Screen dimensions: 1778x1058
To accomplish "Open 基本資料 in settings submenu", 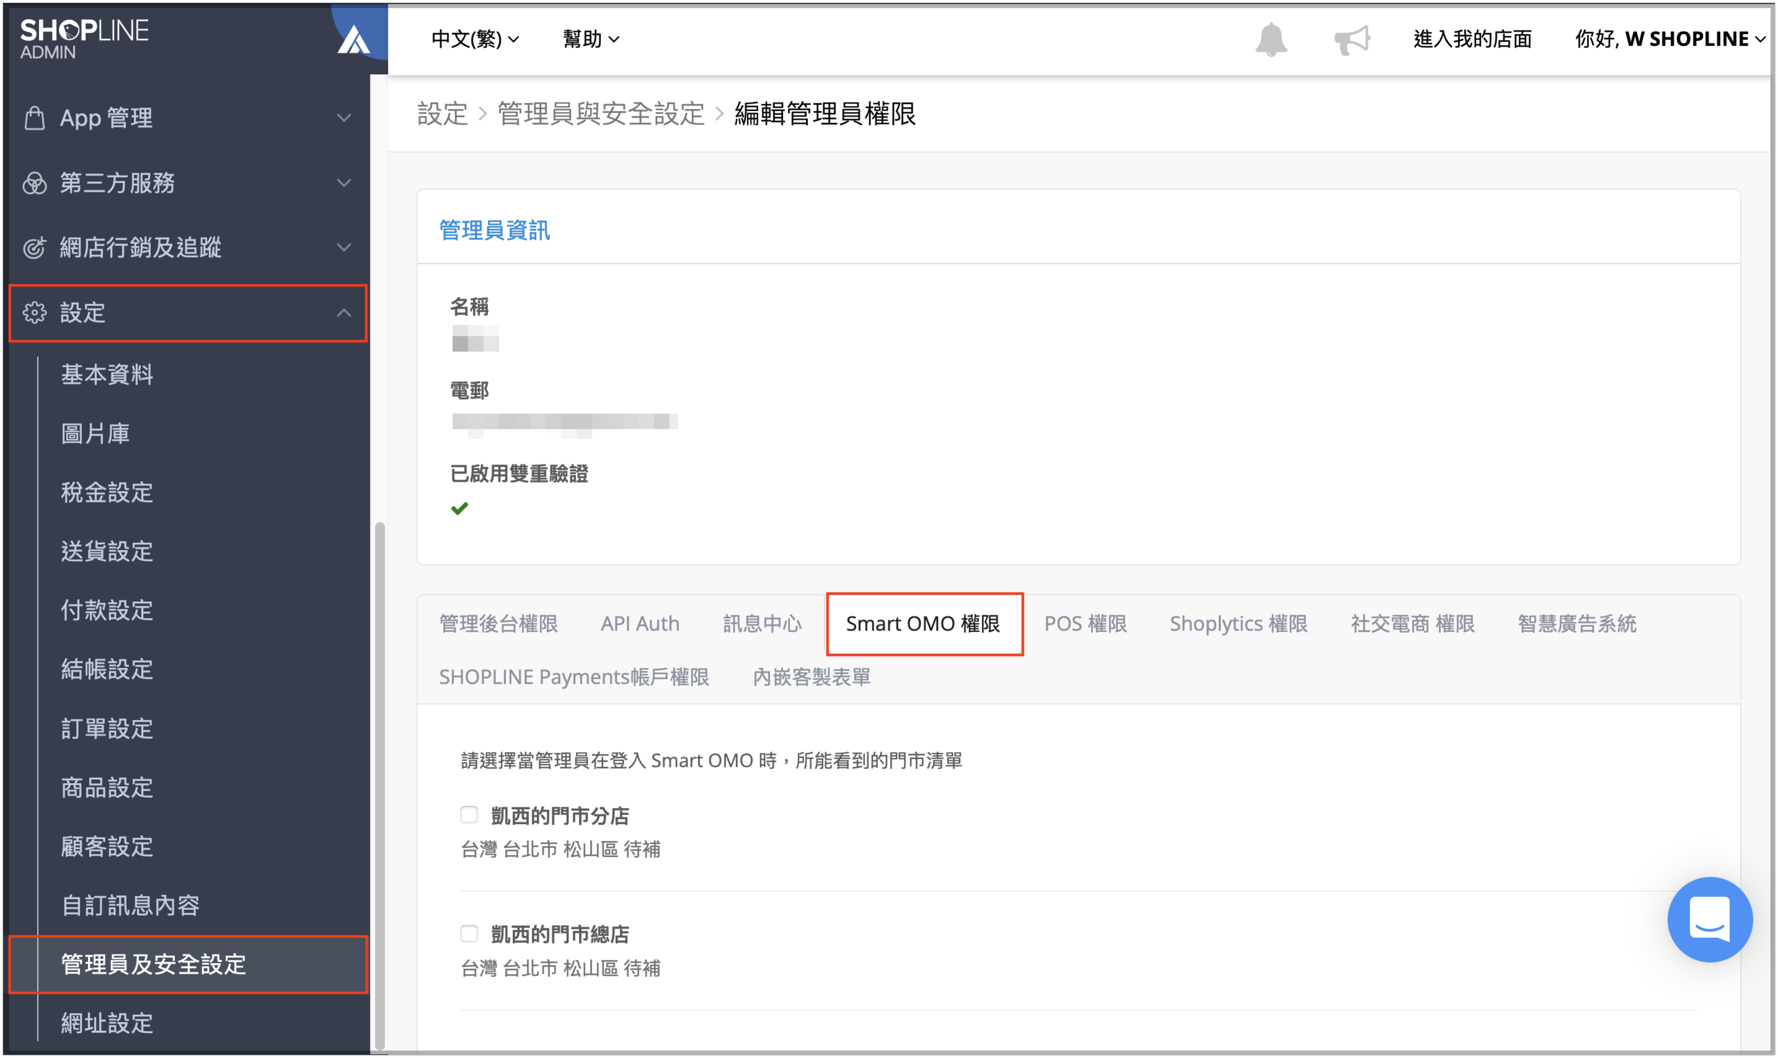I will pyautogui.click(x=107, y=374).
